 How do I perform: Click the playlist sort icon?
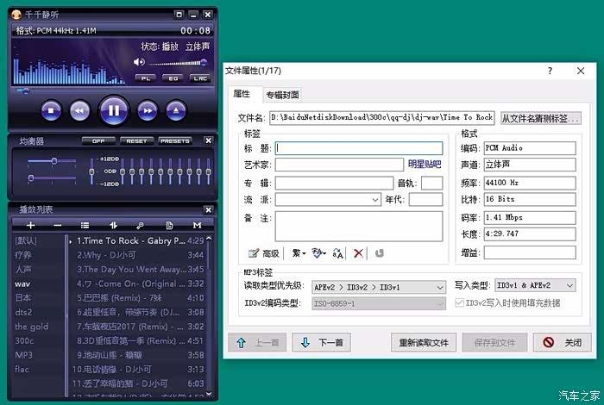[x=114, y=225]
